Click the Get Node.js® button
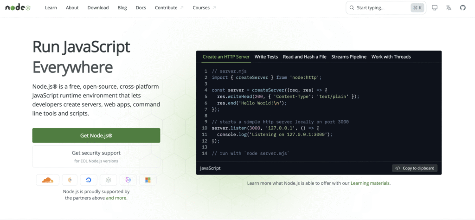 click(x=96, y=136)
